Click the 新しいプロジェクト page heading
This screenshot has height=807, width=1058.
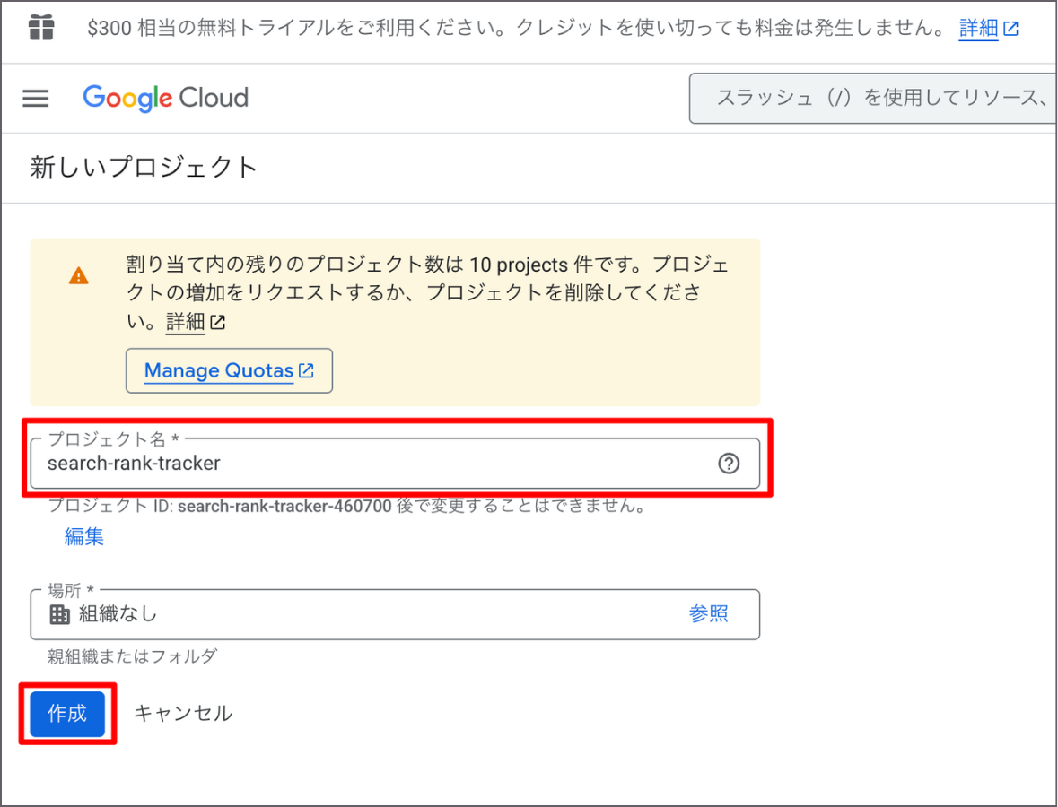[x=144, y=167]
